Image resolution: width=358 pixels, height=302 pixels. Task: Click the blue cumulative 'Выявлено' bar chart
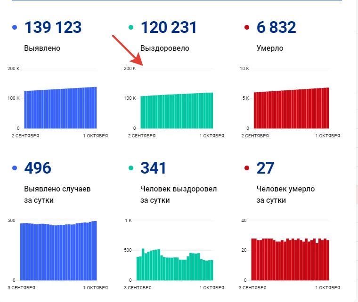[60, 109]
